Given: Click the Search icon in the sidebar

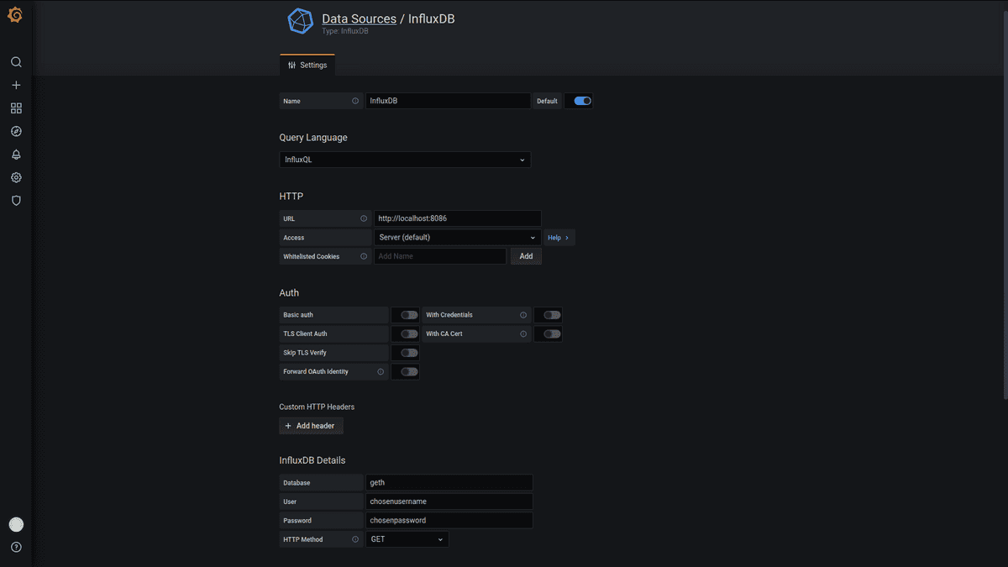Looking at the screenshot, I should click(15, 61).
